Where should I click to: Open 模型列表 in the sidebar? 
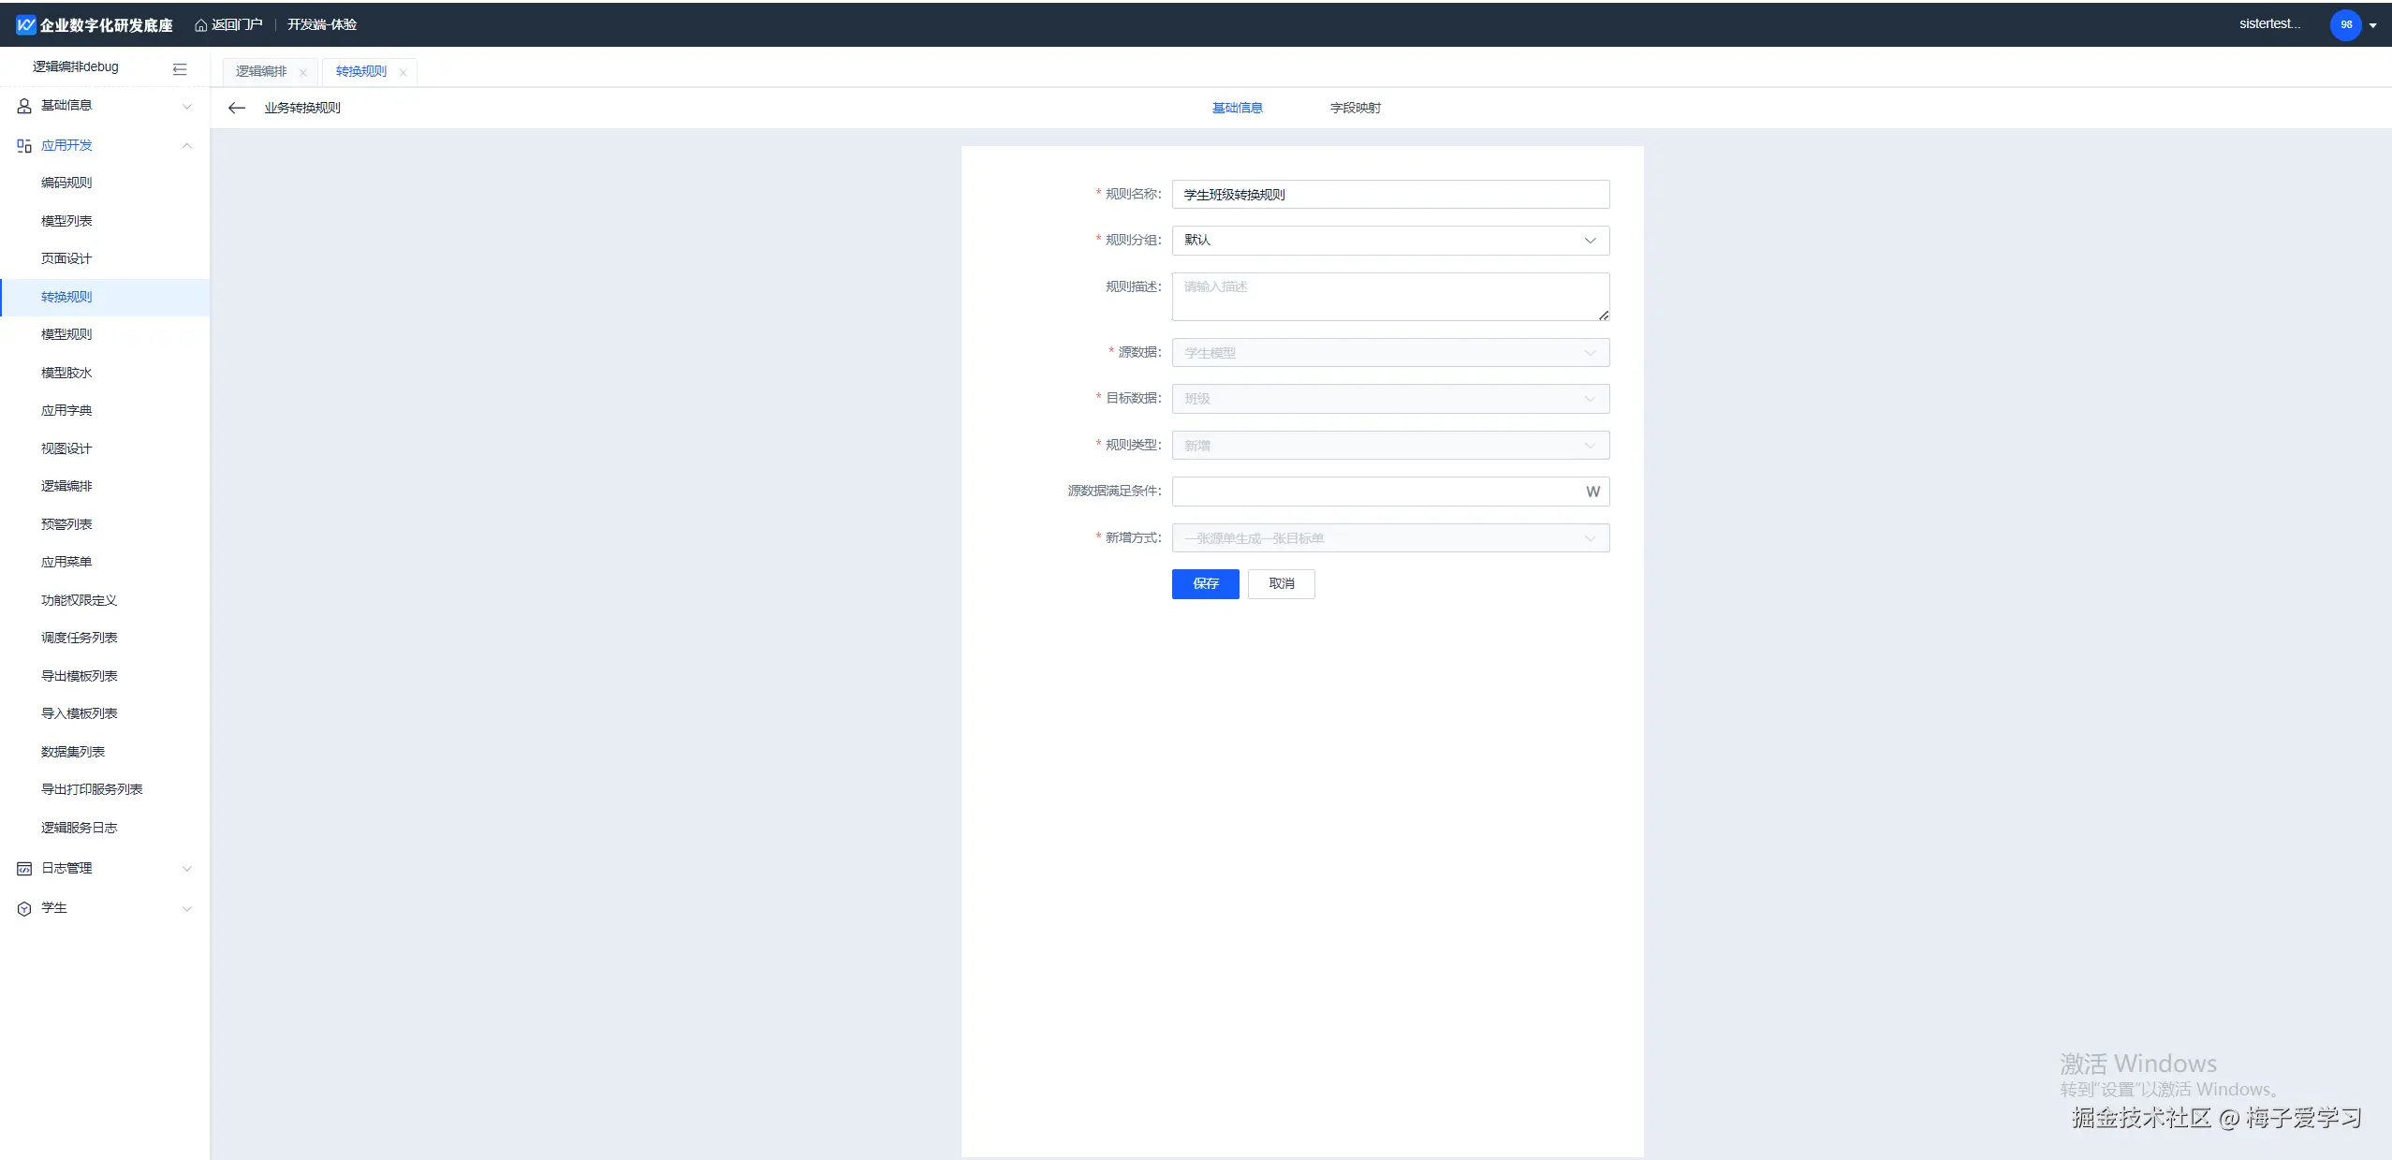pyautogui.click(x=66, y=221)
